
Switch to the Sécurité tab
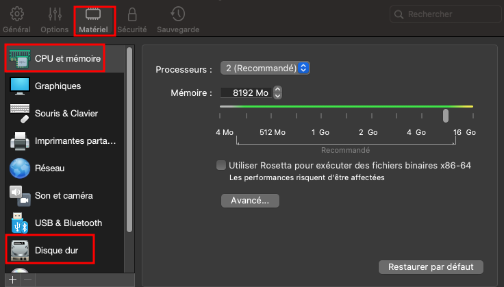[131, 20]
